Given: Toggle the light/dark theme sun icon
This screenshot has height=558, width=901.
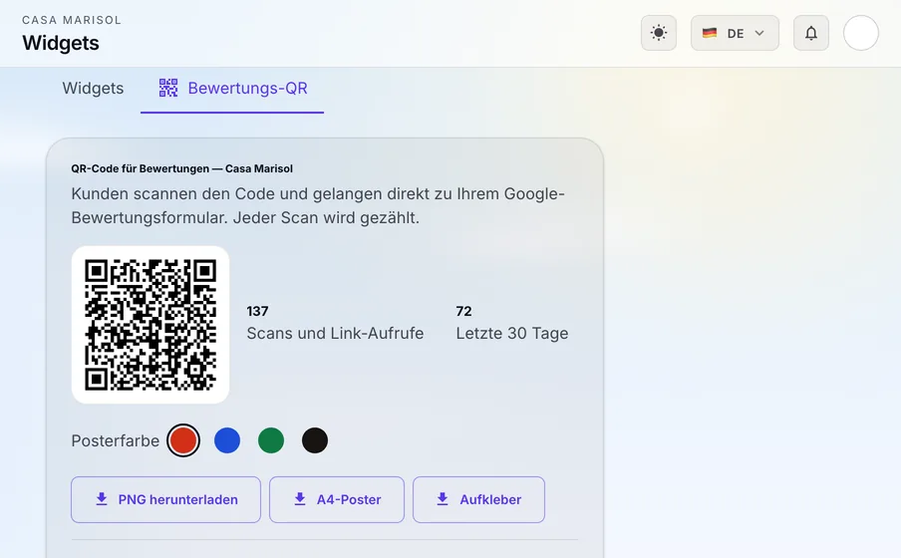Looking at the screenshot, I should (659, 33).
